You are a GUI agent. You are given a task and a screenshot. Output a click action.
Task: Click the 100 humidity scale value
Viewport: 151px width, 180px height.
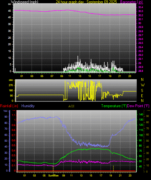click(6, 111)
